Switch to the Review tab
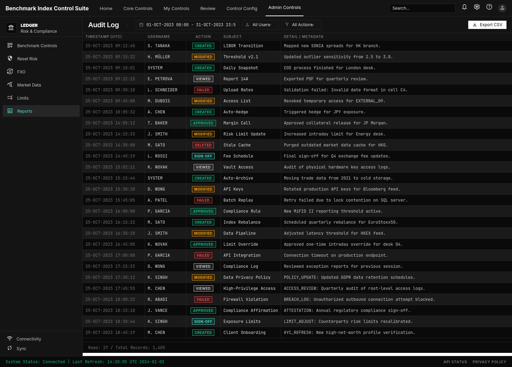The width and height of the screenshot is (512, 367). coord(208,8)
